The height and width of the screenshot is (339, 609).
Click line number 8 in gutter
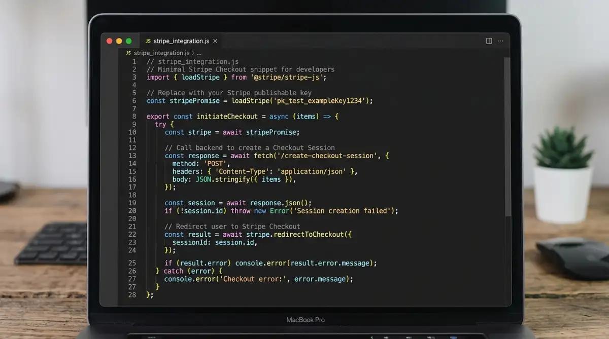134,116
